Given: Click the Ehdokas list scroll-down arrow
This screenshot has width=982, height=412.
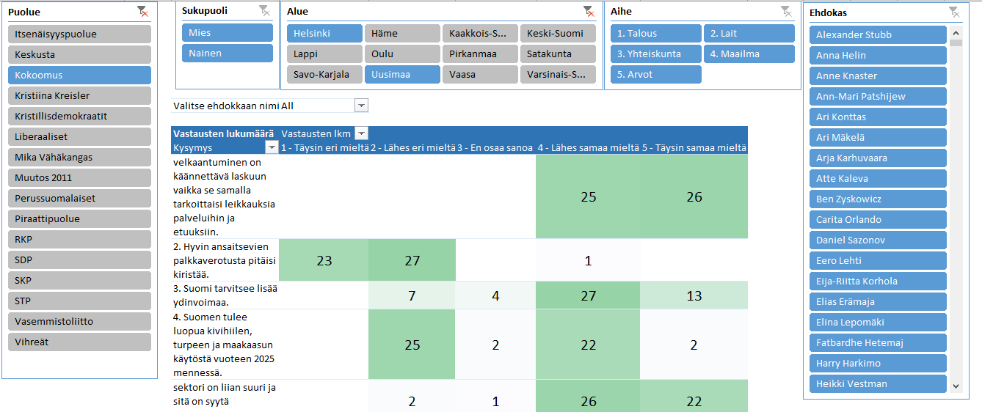Looking at the screenshot, I should click(x=956, y=386).
